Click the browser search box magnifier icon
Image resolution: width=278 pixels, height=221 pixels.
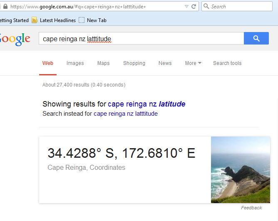(206, 6)
